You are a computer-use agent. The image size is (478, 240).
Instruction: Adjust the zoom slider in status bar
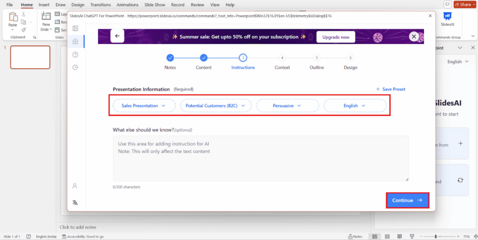[436, 237]
